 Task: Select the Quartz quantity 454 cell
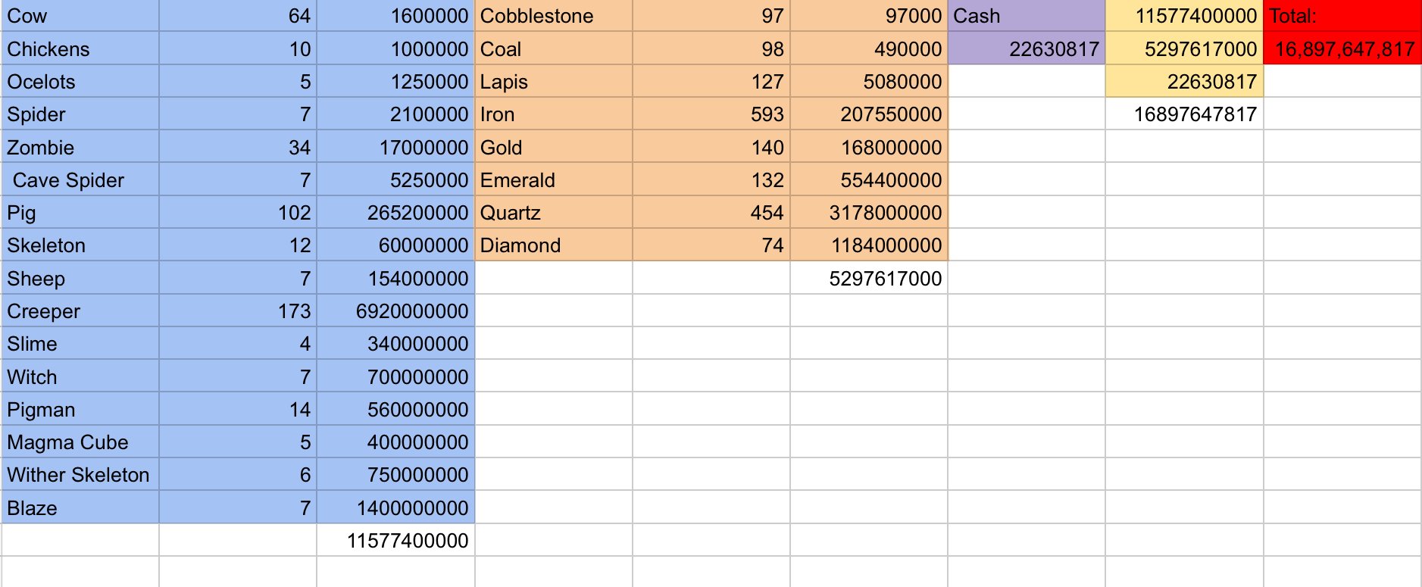coord(711,213)
